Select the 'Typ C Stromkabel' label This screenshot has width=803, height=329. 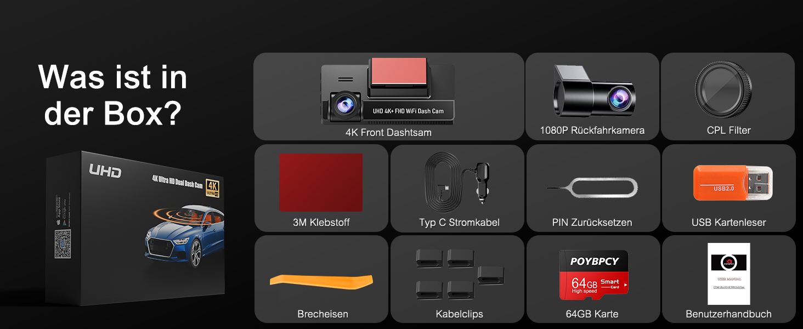[x=459, y=222]
